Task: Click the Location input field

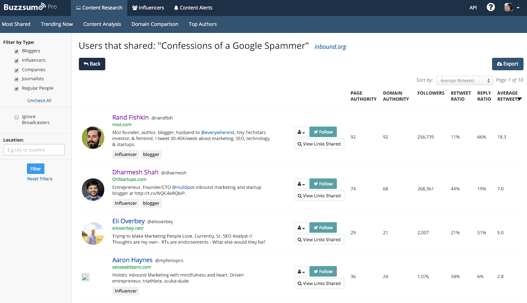Action: [34, 150]
